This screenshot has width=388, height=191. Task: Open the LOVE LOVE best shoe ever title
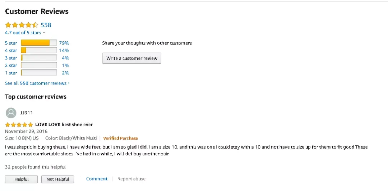64,124
